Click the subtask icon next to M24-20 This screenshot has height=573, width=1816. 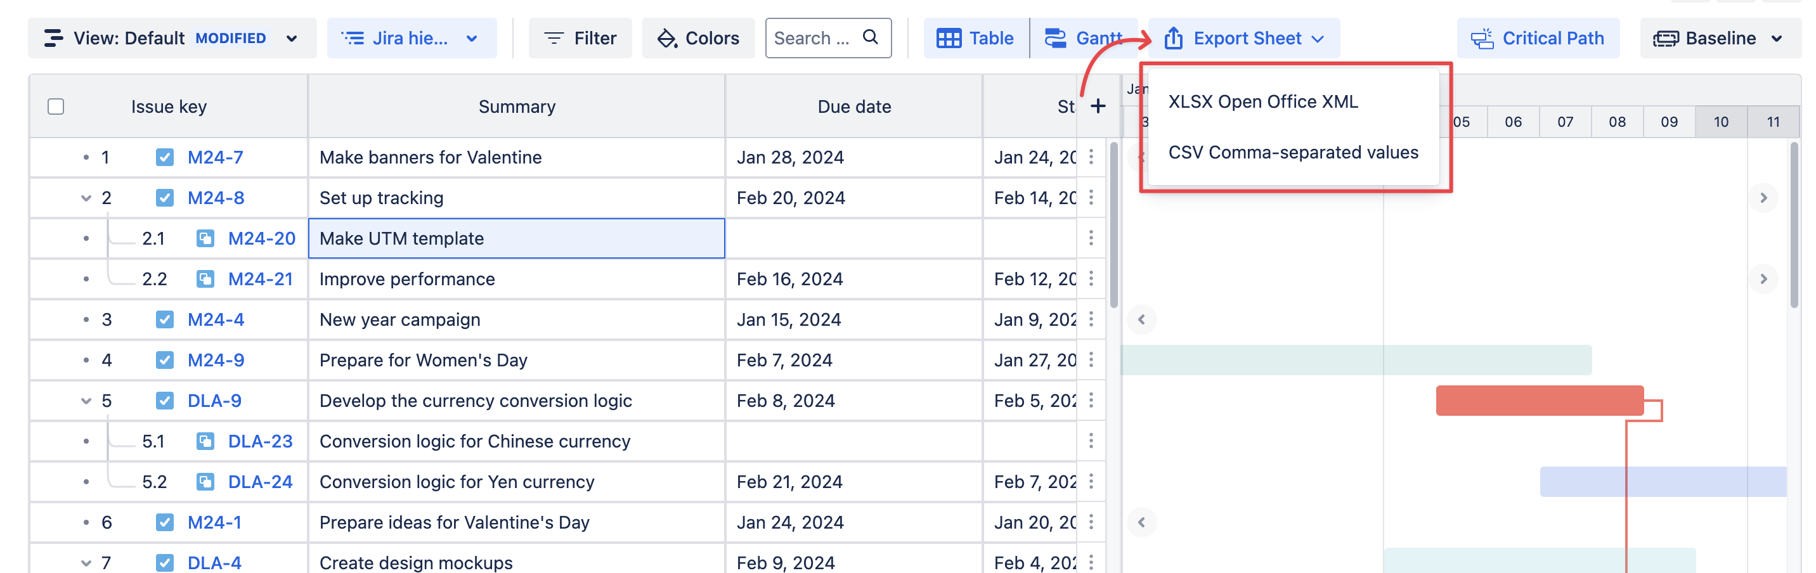205,238
